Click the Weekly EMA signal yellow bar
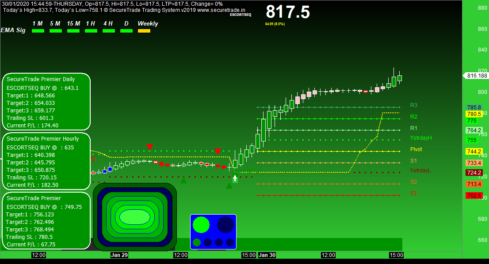This screenshot has height=264, width=489. (144, 31)
